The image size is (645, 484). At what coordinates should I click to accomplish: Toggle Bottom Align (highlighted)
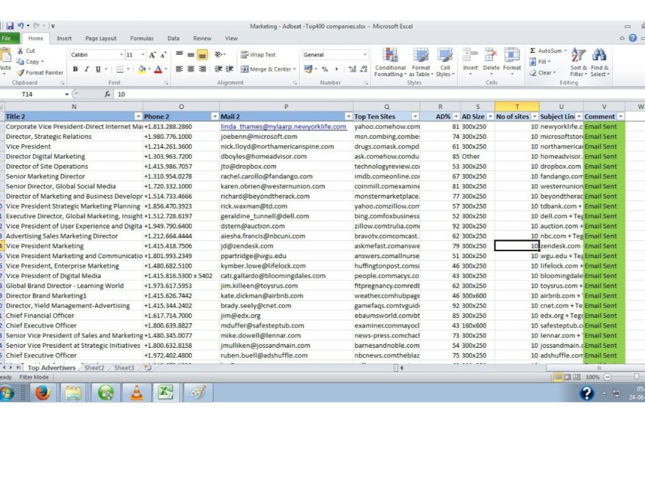tap(203, 54)
